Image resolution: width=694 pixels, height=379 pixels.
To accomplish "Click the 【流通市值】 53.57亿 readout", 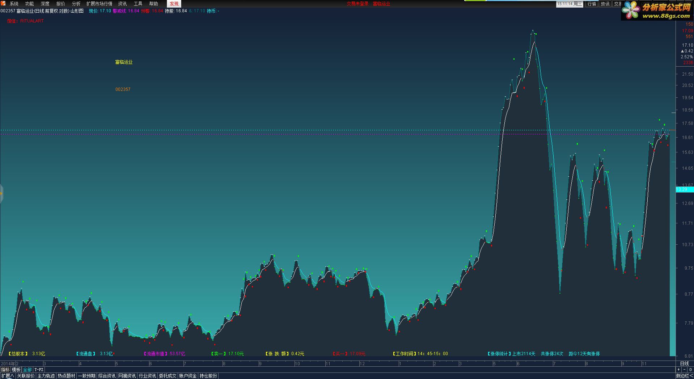I will click(164, 354).
